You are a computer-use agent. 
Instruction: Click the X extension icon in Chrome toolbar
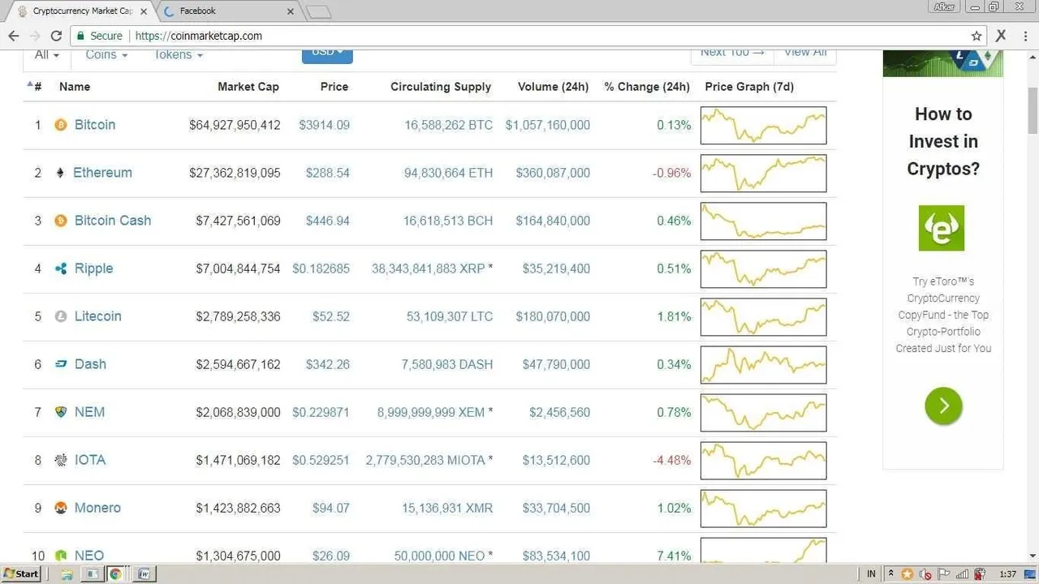click(x=1001, y=36)
